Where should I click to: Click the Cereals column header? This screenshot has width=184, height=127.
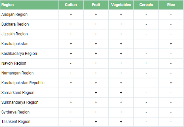[x=146, y=5]
